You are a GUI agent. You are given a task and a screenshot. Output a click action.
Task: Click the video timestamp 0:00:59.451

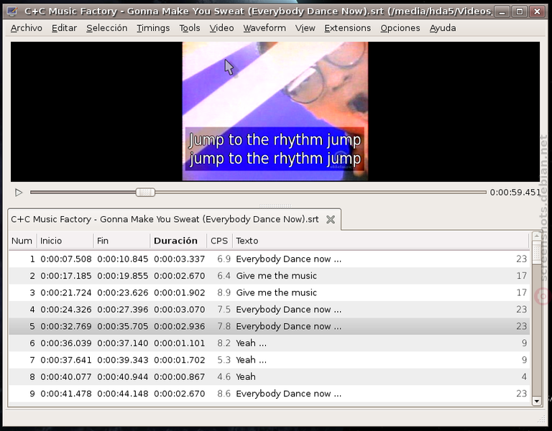point(515,193)
